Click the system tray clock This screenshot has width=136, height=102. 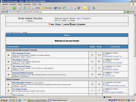(133, 100)
